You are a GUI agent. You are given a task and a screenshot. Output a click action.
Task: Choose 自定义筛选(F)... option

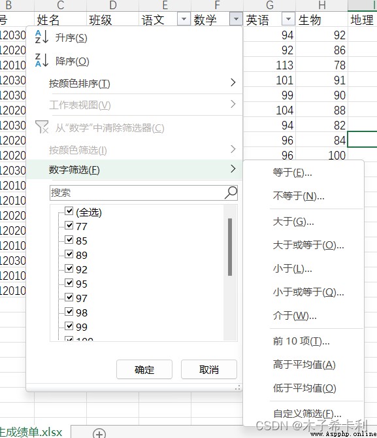coord(307,413)
